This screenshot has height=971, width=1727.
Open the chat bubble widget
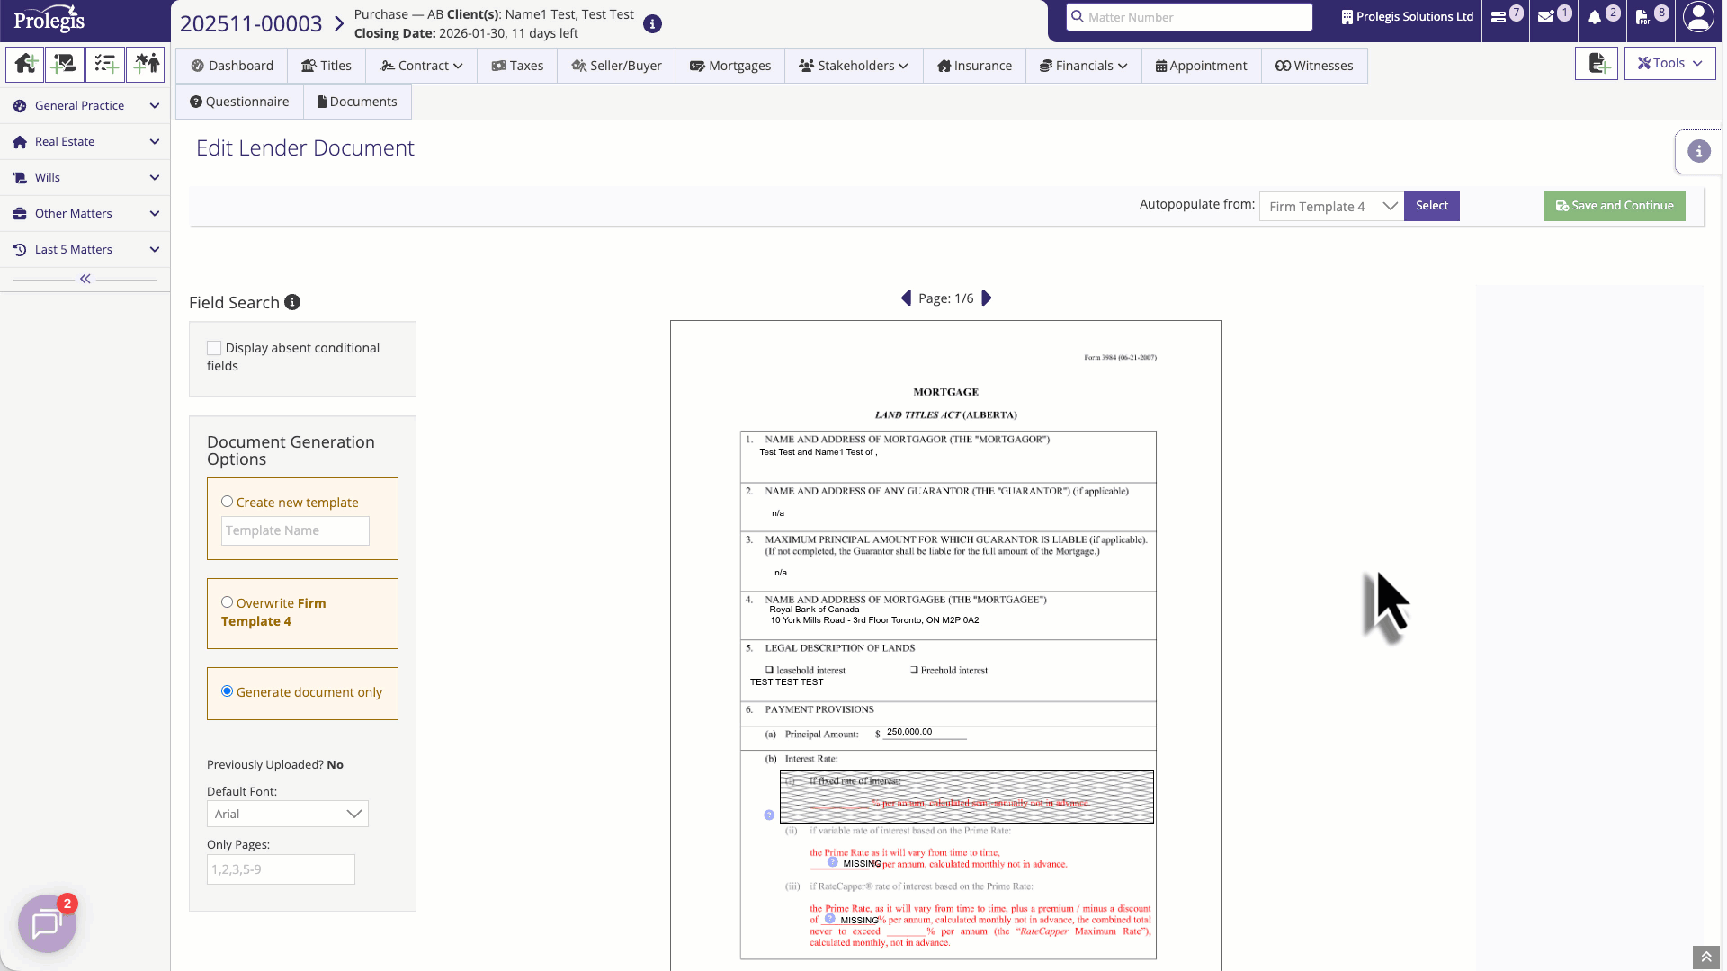47,923
